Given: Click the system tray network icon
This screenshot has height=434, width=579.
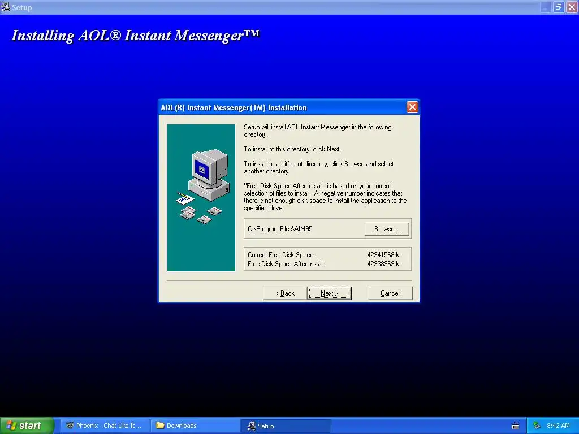Looking at the screenshot, I should (537, 426).
